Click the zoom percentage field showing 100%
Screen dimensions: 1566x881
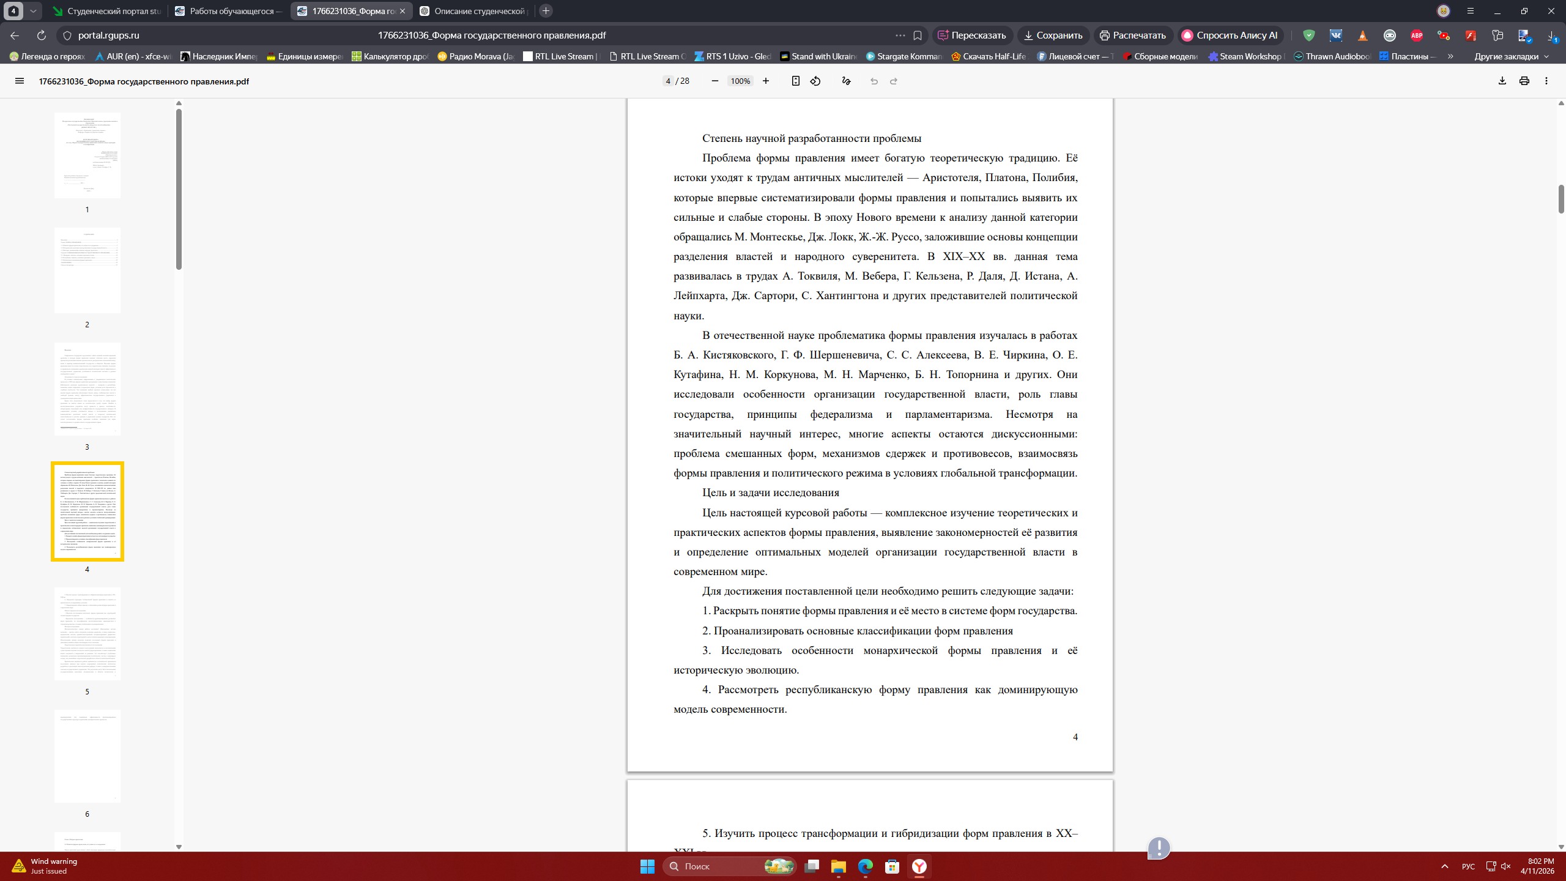click(x=740, y=81)
